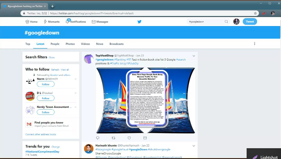This screenshot has height=159, width=281.
Task: Open more search options three dots
Action: [255, 43]
